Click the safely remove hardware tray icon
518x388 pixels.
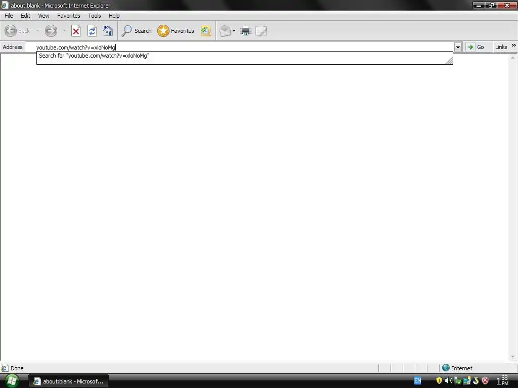pyautogui.click(x=457, y=381)
